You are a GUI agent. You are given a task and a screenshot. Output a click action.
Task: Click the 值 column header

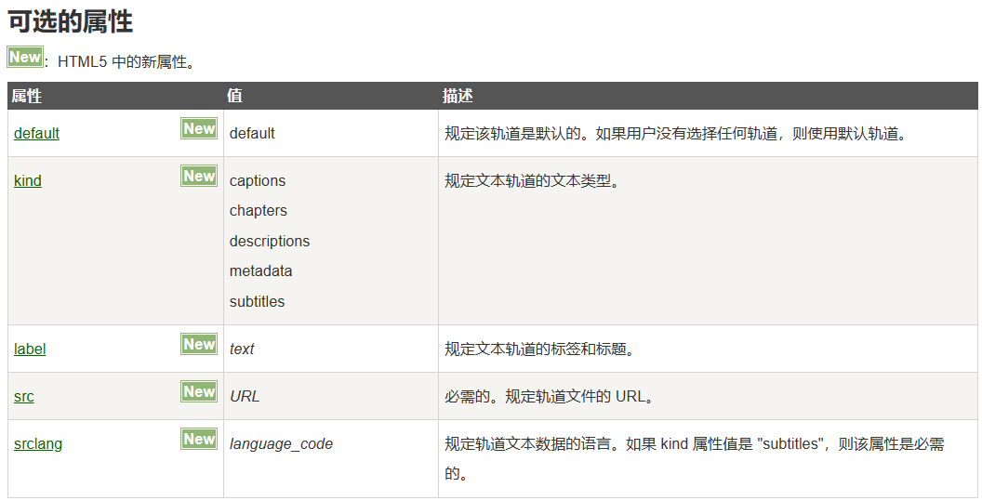pyautogui.click(x=234, y=97)
